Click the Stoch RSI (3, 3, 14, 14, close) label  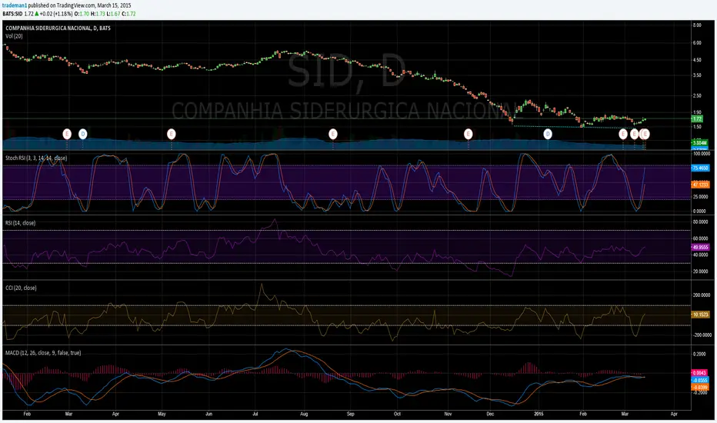pos(36,158)
